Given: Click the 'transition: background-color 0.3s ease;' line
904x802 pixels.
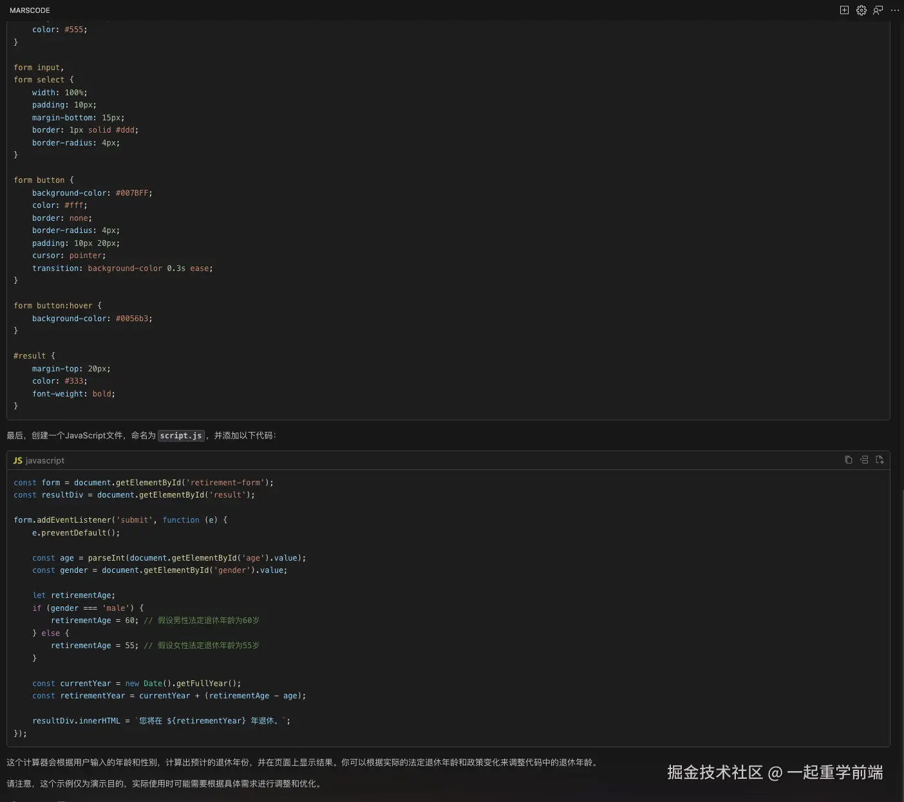Looking at the screenshot, I should (x=122, y=268).
